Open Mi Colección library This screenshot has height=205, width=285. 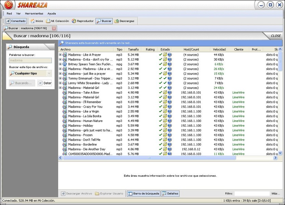click(57, 21)
